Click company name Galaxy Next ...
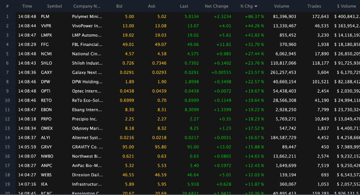The height and width of the screenshot is (195, 360). click(x=87, y=72)
